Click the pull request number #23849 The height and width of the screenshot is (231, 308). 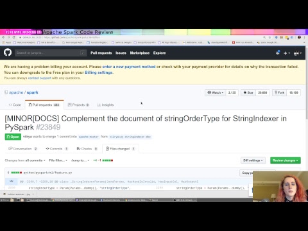pos(48,127)
